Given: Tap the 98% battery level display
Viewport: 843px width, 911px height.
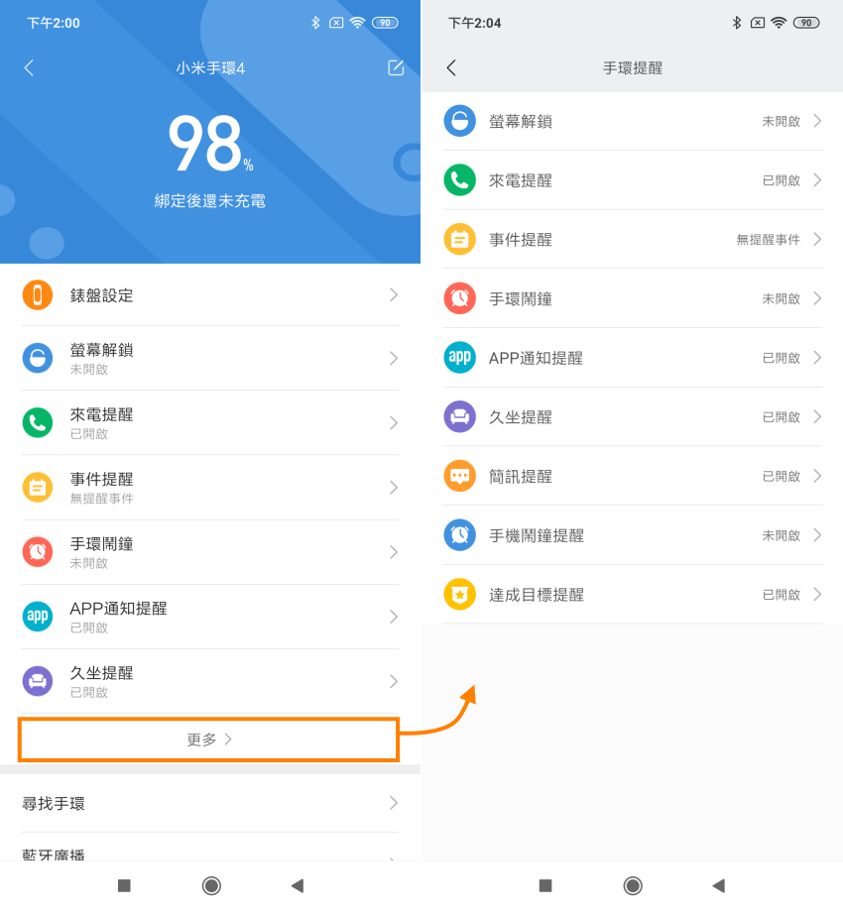Looking at the screenshot, I should pos(210,143).
